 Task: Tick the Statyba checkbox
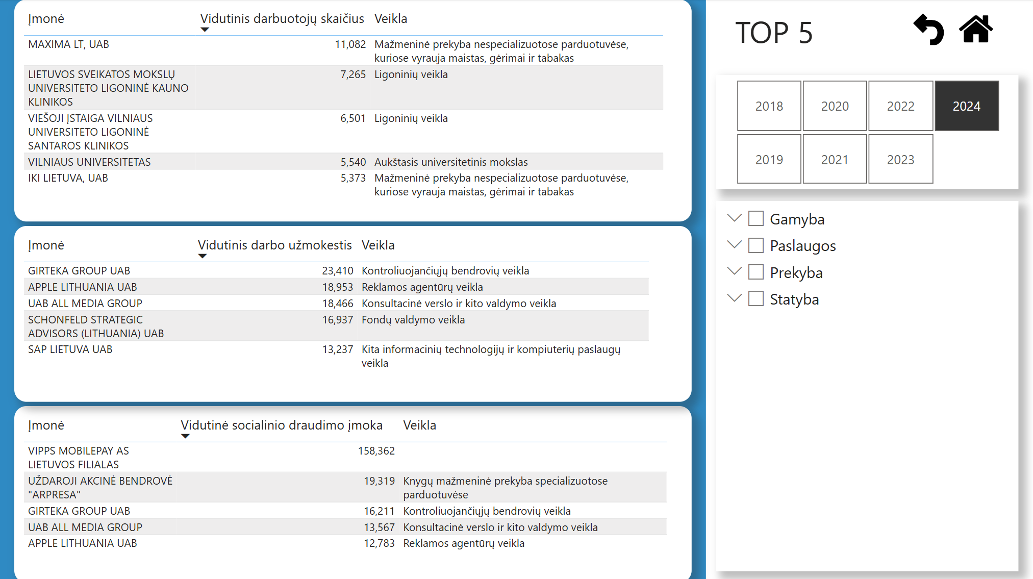[x=755, y=299]
